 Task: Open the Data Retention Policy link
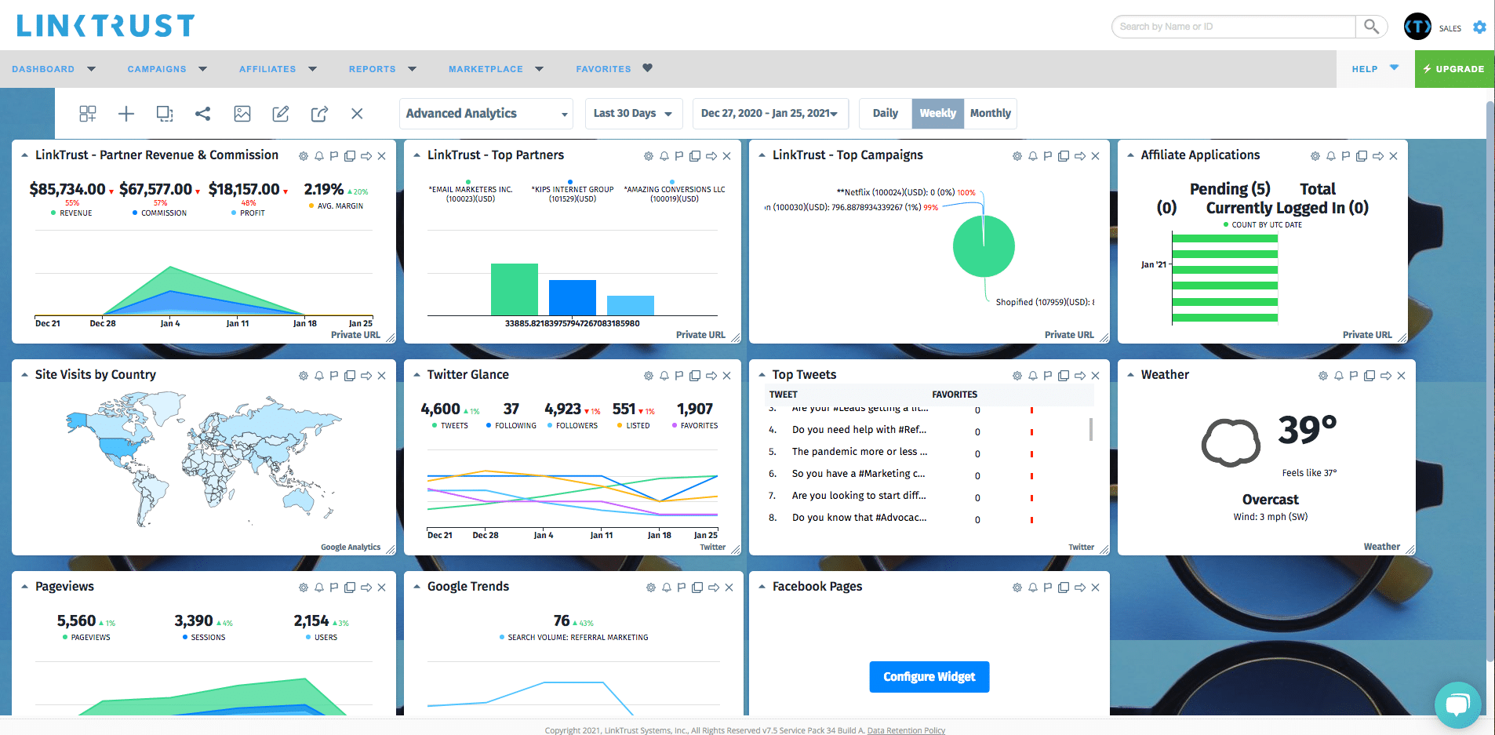click(x=906, y=730)
